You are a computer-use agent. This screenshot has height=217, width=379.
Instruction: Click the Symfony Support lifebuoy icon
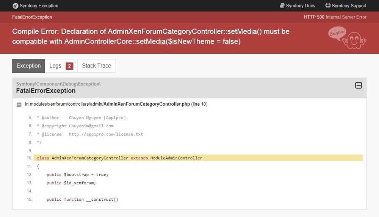pos(328,6)
